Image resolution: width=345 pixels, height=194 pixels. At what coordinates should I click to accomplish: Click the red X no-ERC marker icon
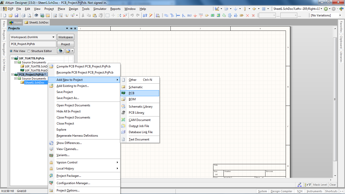coord(248,15)
